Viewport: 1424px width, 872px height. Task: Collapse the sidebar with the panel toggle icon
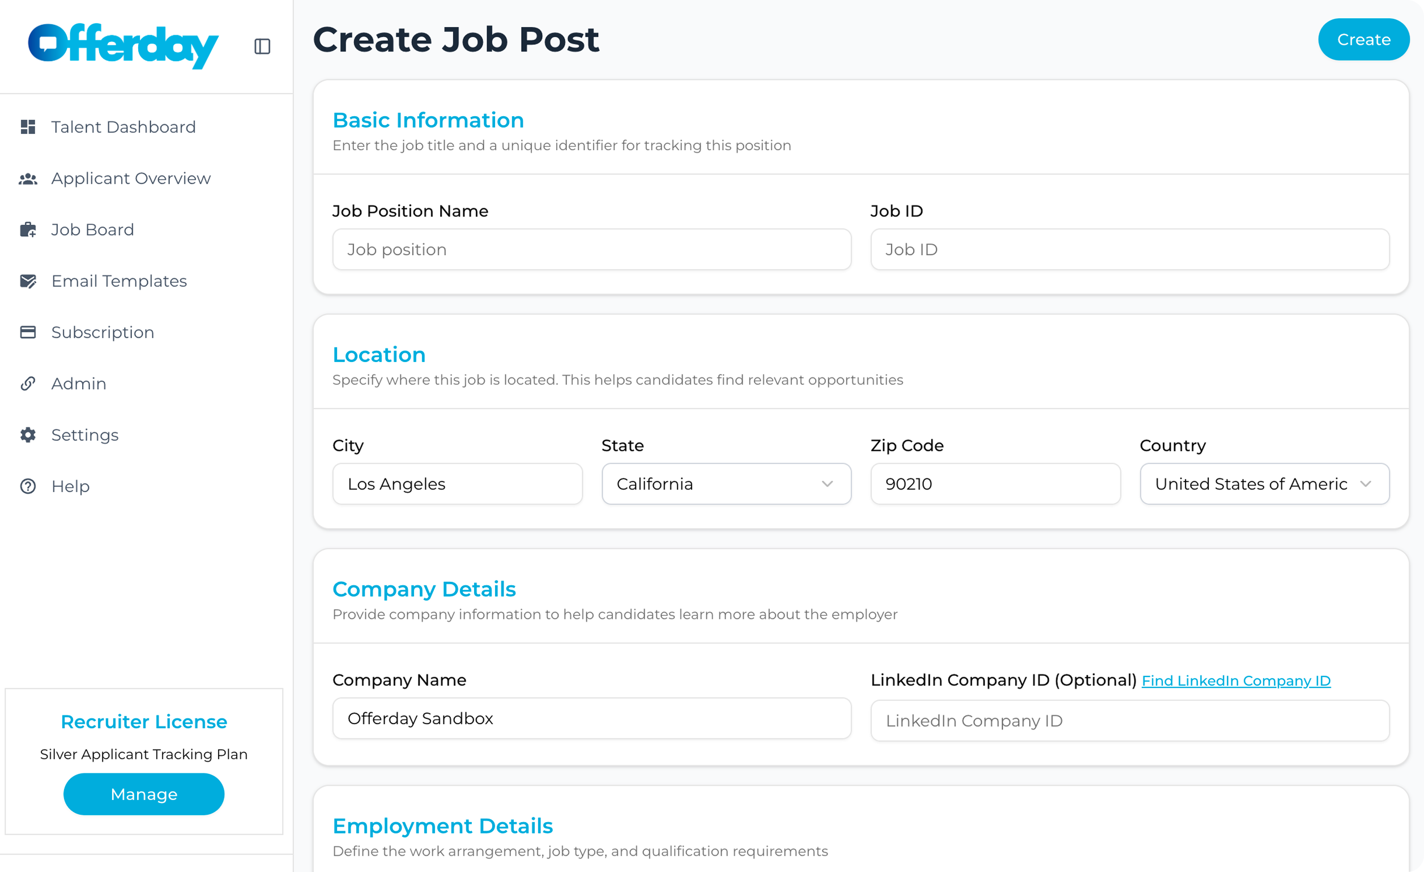click(261, 46)
